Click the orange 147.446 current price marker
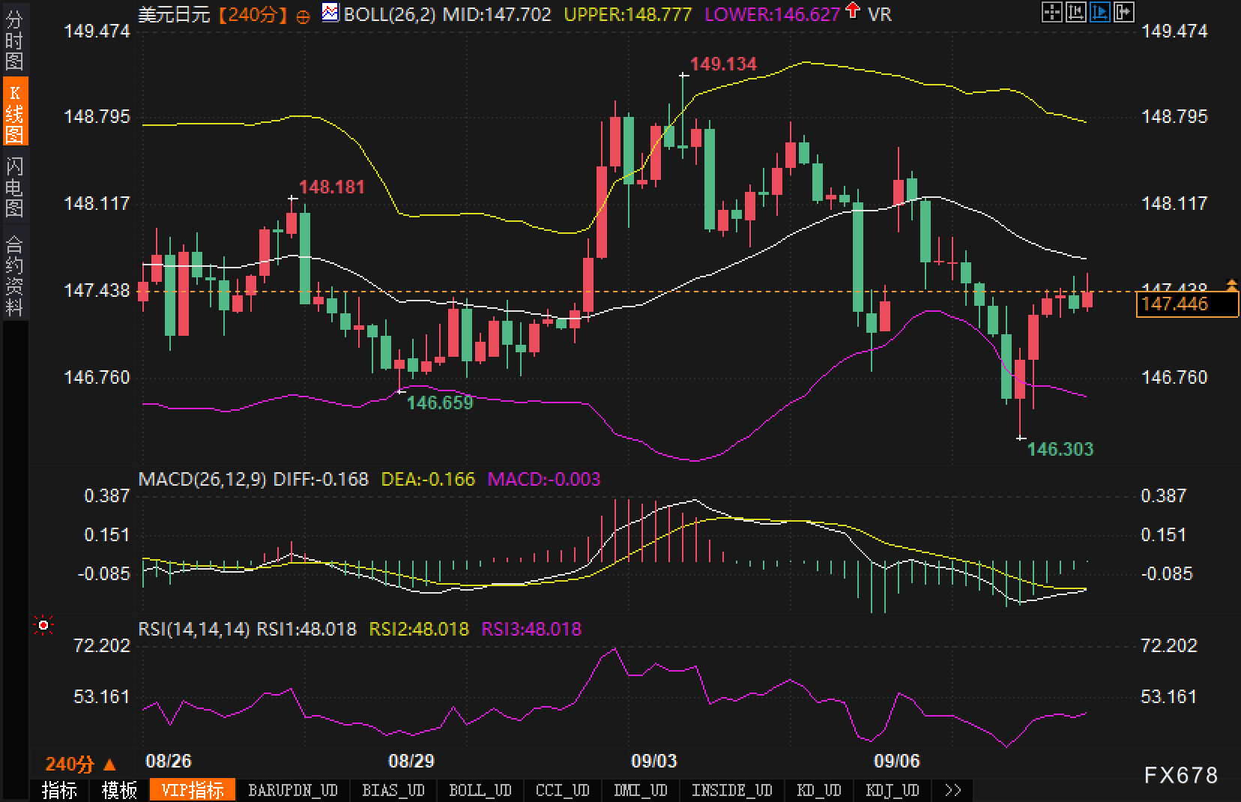 (1185, 304)
